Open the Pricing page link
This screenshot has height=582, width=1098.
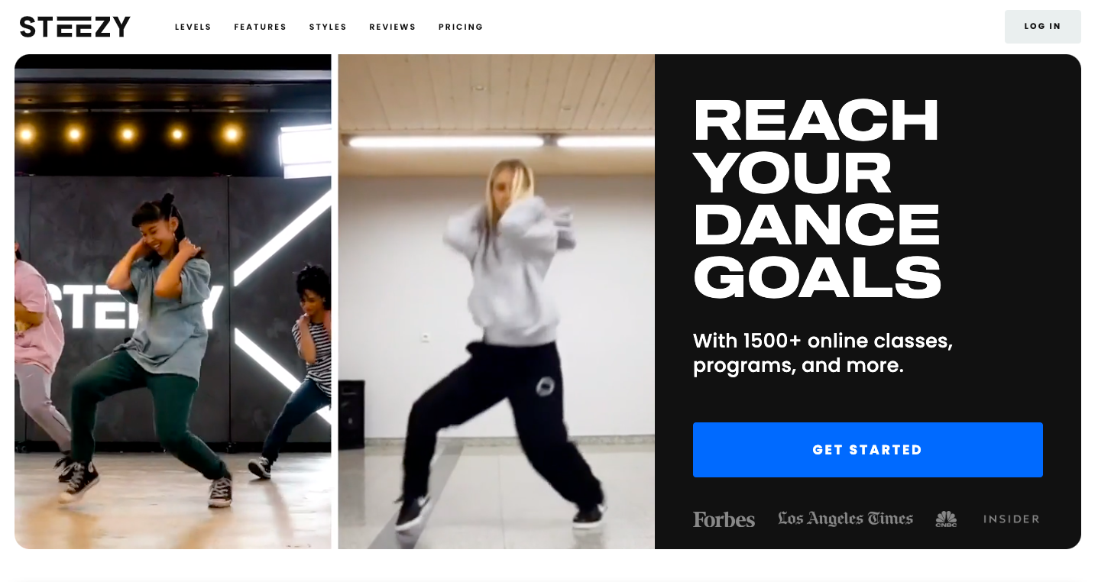[x=461, y=27]
